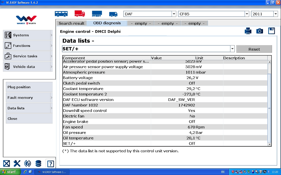Open the model CF85 dropdown

pos(247,14)
